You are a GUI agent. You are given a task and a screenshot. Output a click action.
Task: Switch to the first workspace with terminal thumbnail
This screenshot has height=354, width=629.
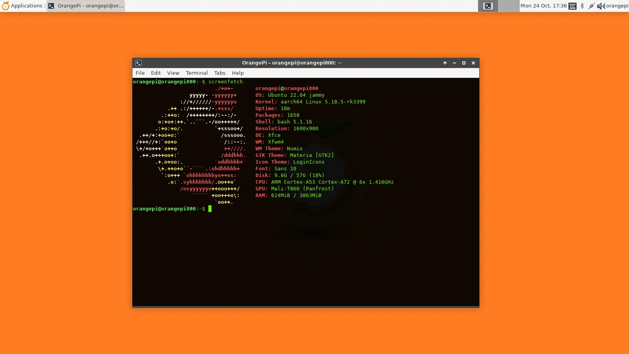click(x=488, y=6)
